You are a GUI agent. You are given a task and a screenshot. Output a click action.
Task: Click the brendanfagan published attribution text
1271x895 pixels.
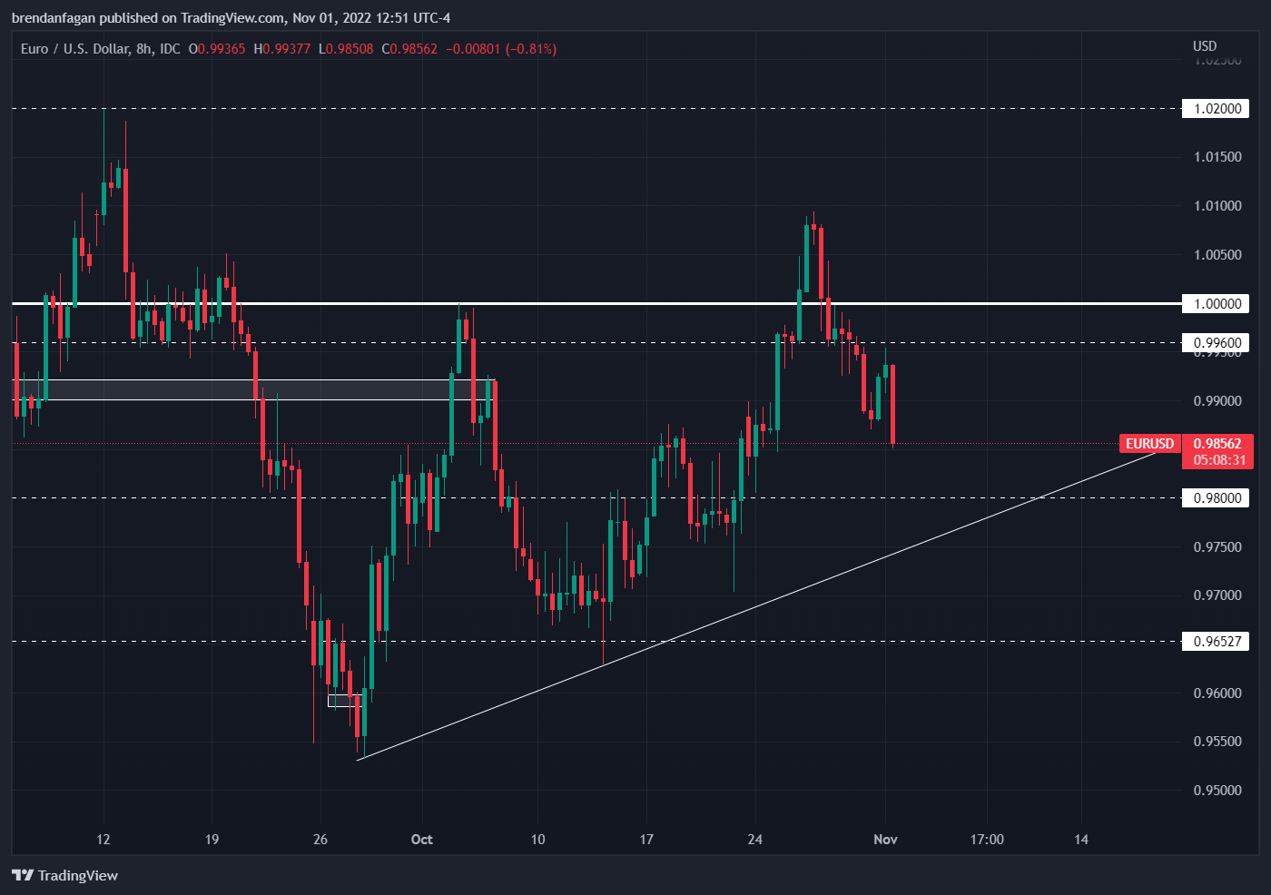(231, 18)
